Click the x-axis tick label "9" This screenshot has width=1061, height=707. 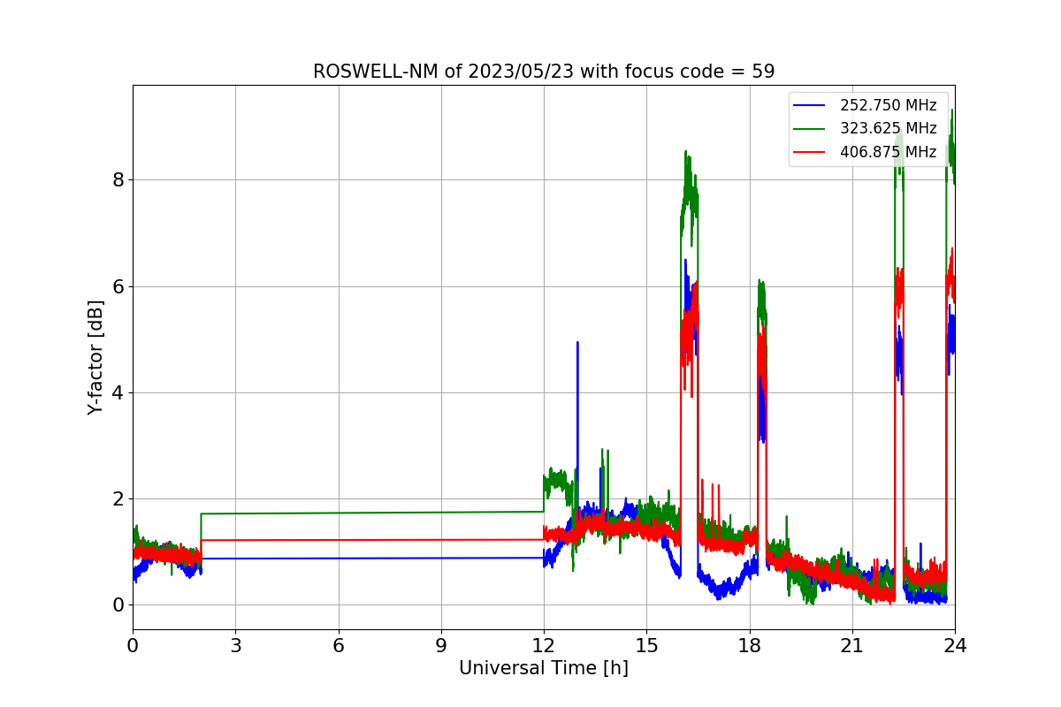[x=441, y=646]
